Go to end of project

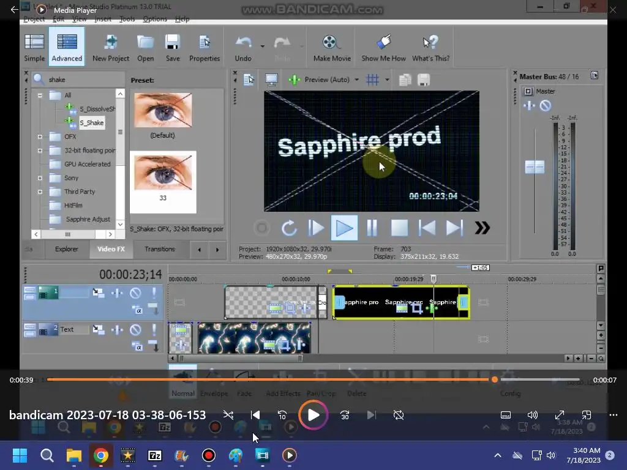[454, 228]
